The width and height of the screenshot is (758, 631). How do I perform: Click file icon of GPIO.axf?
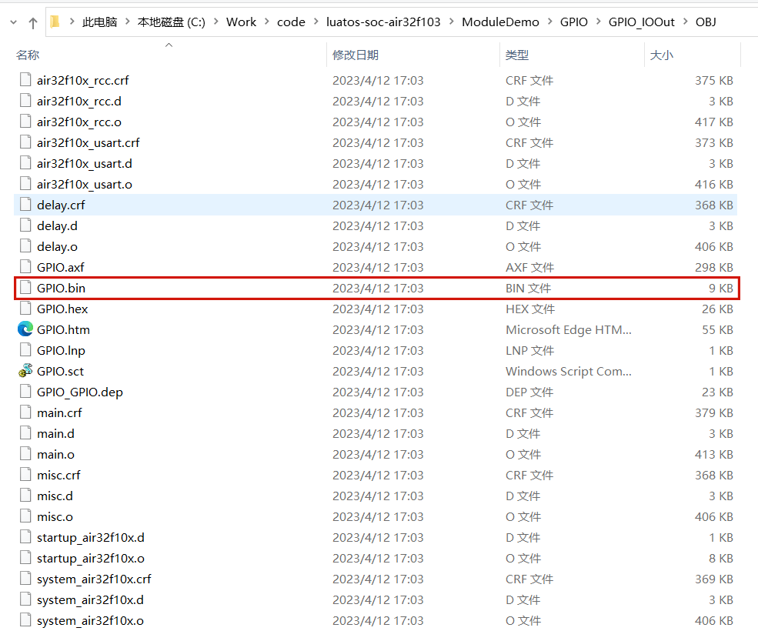pyautogui.click(x=25, y=267)
